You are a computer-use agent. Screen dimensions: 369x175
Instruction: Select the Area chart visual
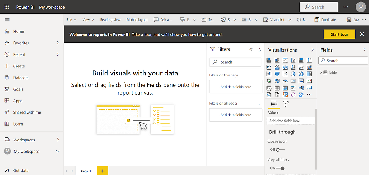277,67
